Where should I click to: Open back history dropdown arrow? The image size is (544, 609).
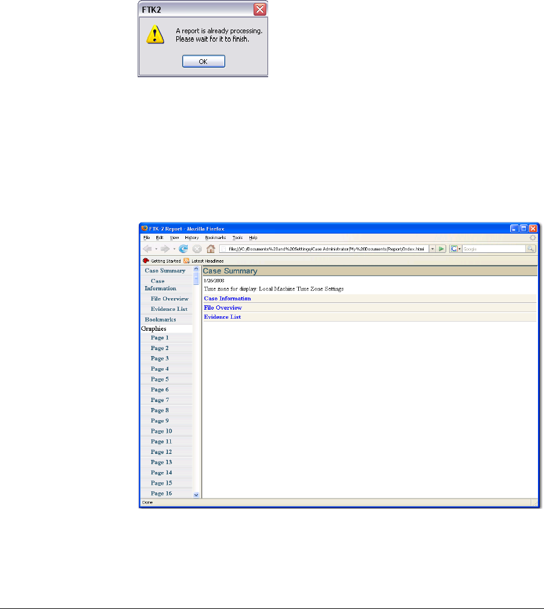[x=156, y=249]
